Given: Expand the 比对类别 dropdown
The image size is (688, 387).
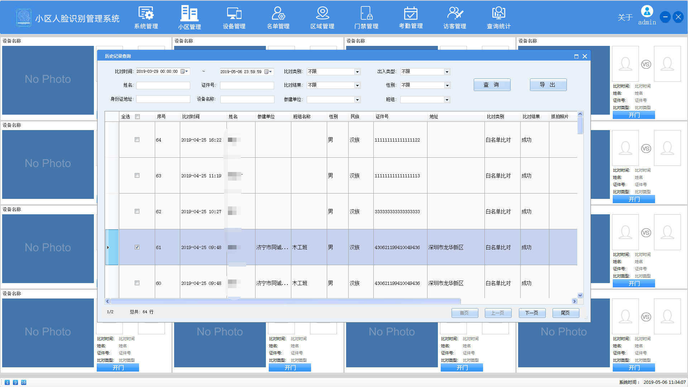Looking at the screenshot, I should pyautogui.click(x=357, y=72).
